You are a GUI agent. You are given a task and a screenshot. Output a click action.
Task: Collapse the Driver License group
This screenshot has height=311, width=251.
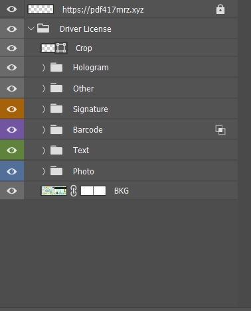(31, 29)
